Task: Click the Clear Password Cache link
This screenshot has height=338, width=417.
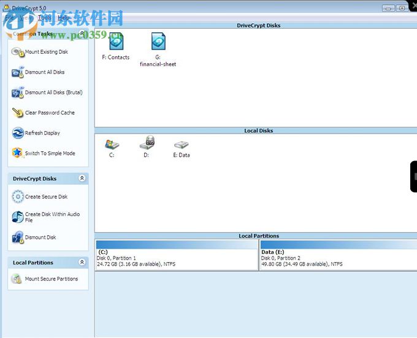Action: pyautogui.click(x=50, y=113)
